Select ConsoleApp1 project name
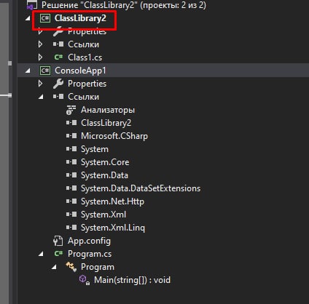 [x=80, y=71]
